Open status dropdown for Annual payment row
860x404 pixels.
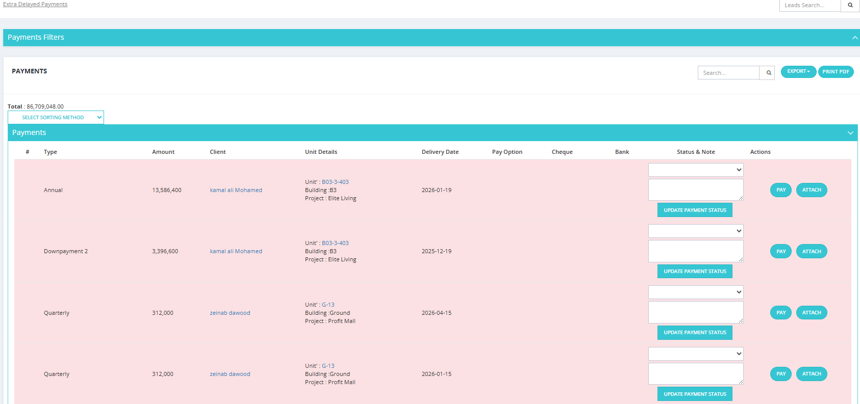point(696,170)
